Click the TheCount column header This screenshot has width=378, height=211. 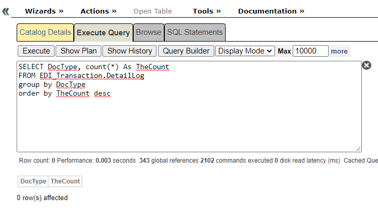pos(65,181)
